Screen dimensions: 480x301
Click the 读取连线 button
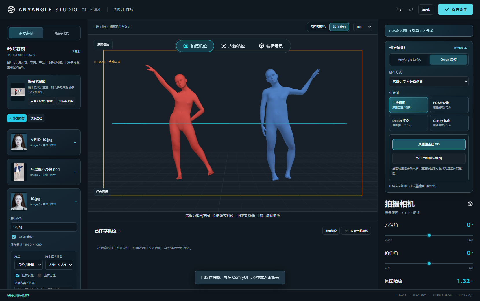click(x=36, y=118)
